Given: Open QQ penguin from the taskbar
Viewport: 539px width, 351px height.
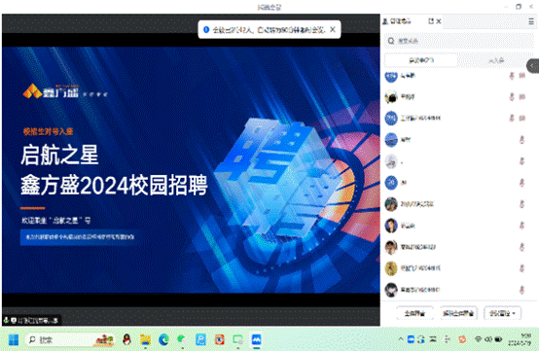Looking at the screenshot, I should tap(126, 340).
